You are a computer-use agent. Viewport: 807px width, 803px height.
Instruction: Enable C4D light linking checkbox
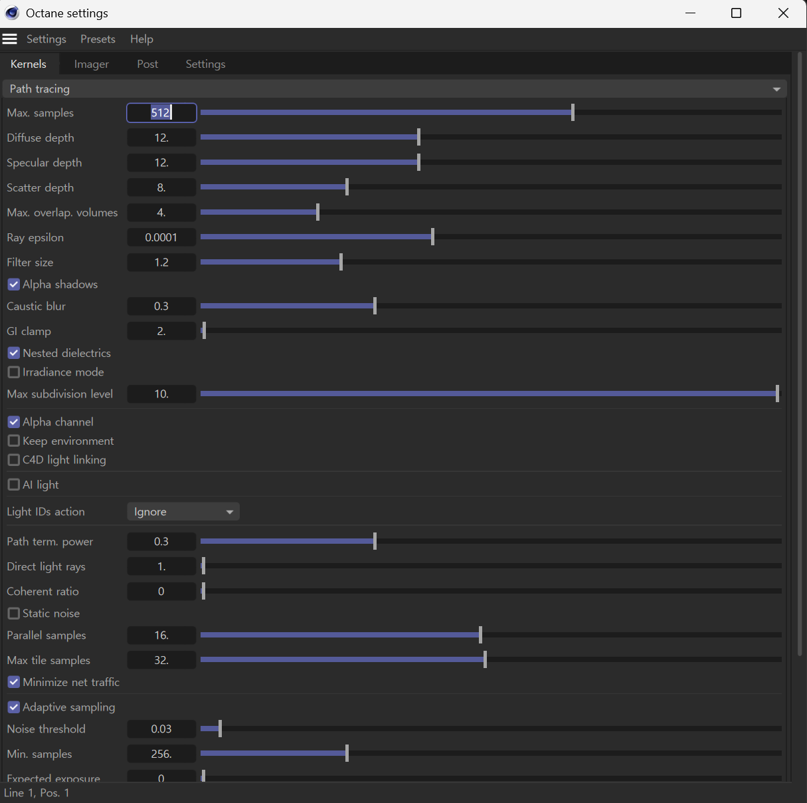14,460
